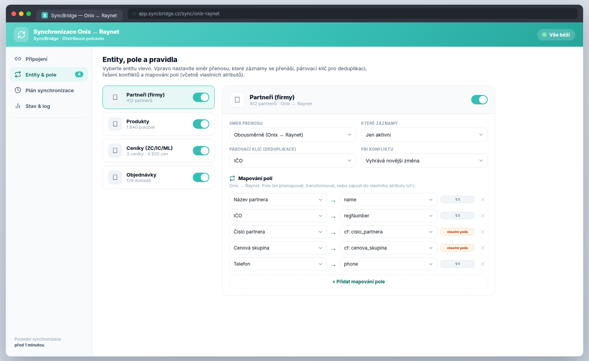Click the Objednávky entity icon
The width and height of the screenshot is (589, 361).
pyautogui.click(x=115, y=177)
